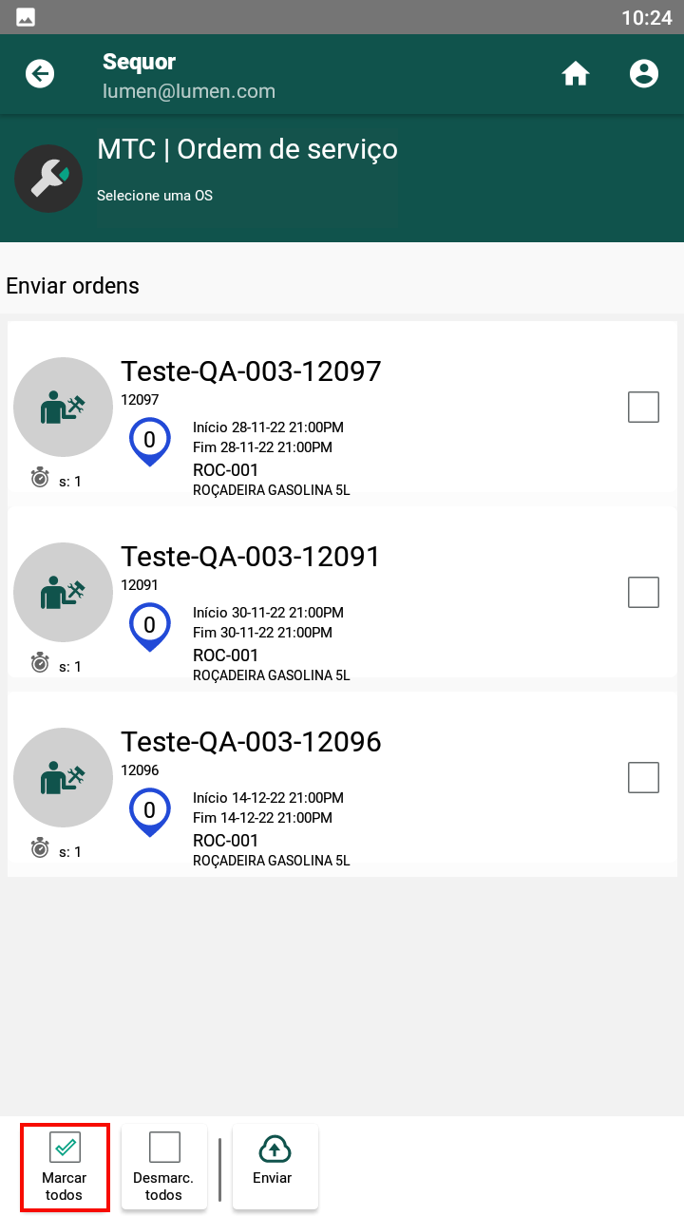Tap technician avatar for Teste-QA-003-12096

tap(63, 778)
